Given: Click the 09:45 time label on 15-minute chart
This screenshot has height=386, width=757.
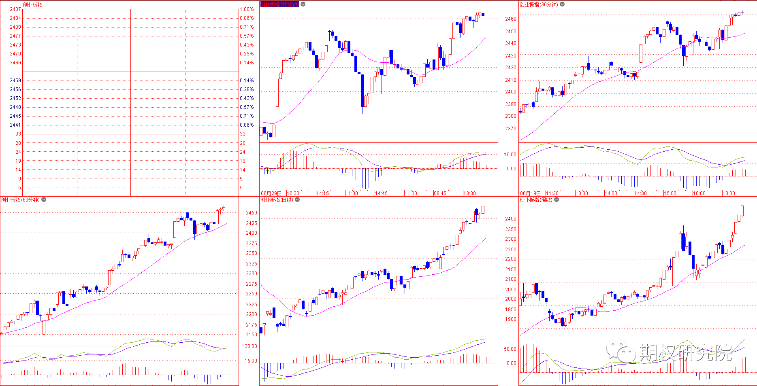Looking at the screenshot, I should [x=440, y=193].
